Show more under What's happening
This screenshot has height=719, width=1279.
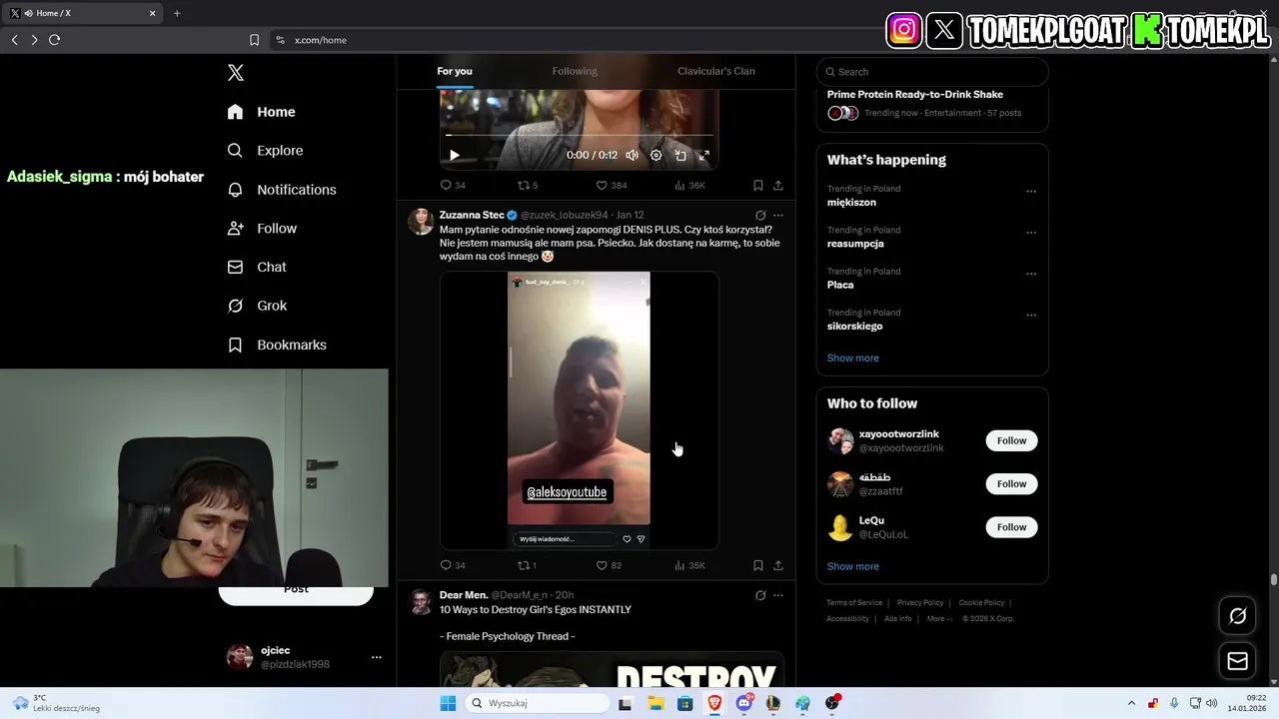point(853,358)
